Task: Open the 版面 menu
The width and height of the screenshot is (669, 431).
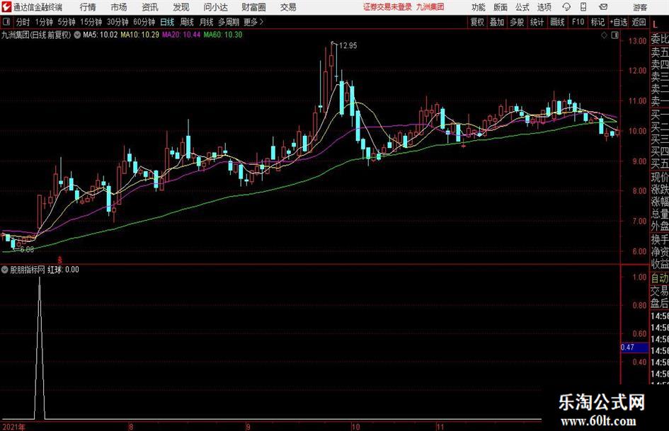Action: 500,7
